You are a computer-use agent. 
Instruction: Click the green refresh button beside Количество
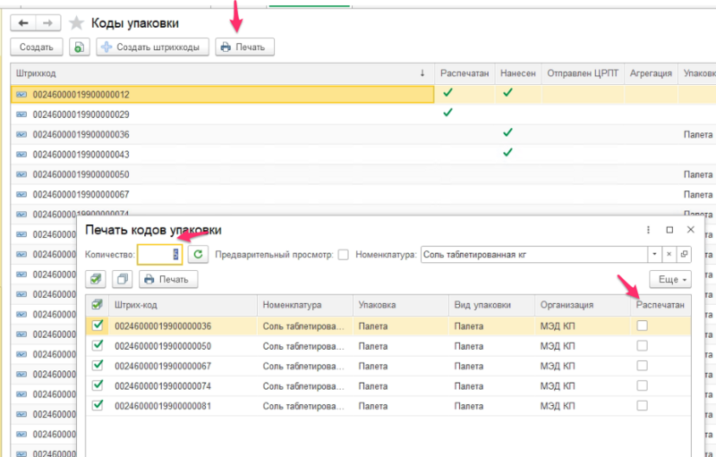pos(198,255)
